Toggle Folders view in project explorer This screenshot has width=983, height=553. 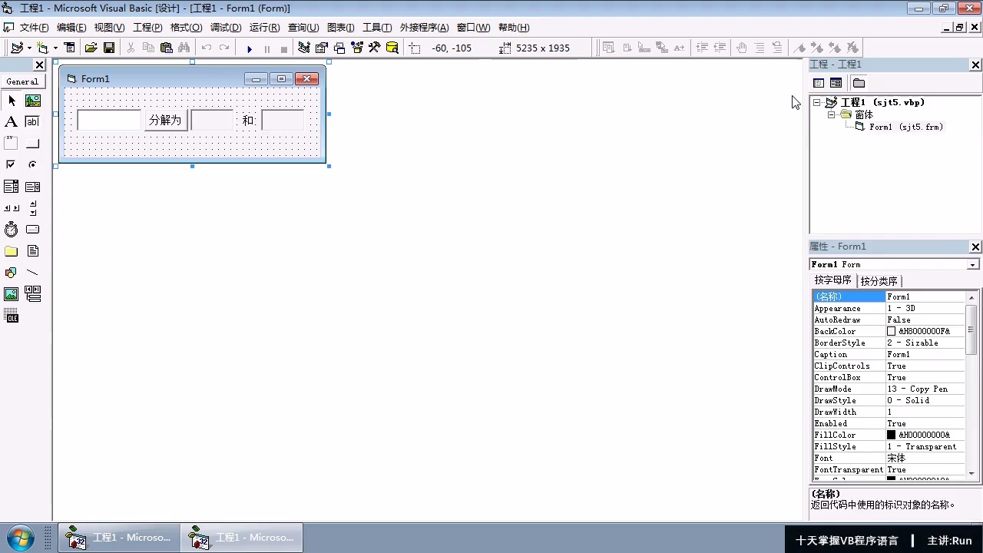click(x=859, y=83)
